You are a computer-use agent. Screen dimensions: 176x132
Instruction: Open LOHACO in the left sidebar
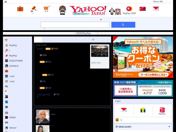(12, 66)
